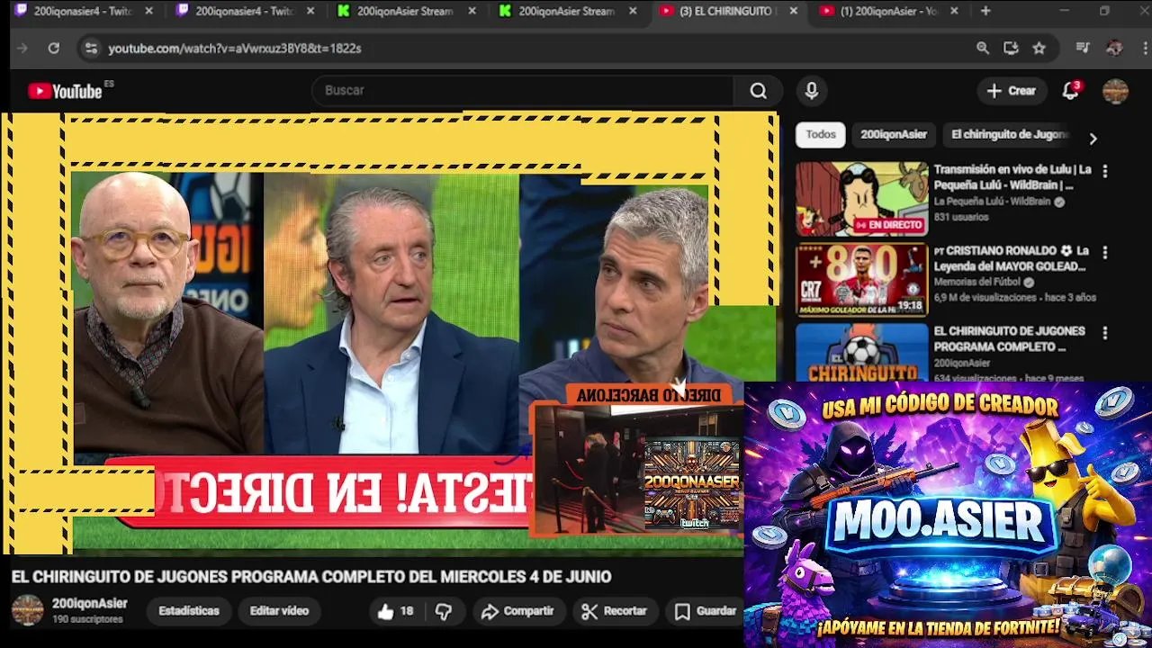Like the video with thumbs up

click(395, 611)
